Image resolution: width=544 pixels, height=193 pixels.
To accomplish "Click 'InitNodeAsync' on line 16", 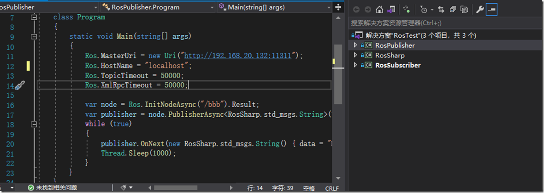I will coord(170,104).
